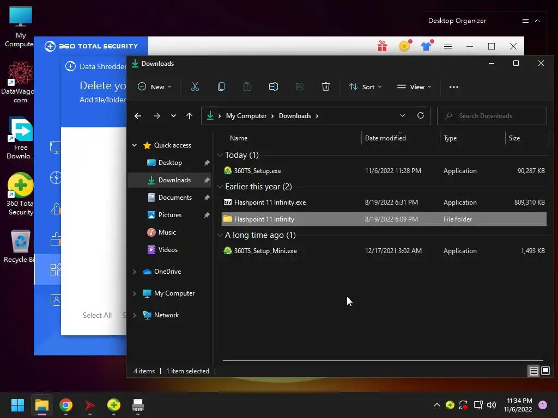Select the Flashpoint 11 Infinity folder
The image size is (558, 418).
[x=384, y=219]
